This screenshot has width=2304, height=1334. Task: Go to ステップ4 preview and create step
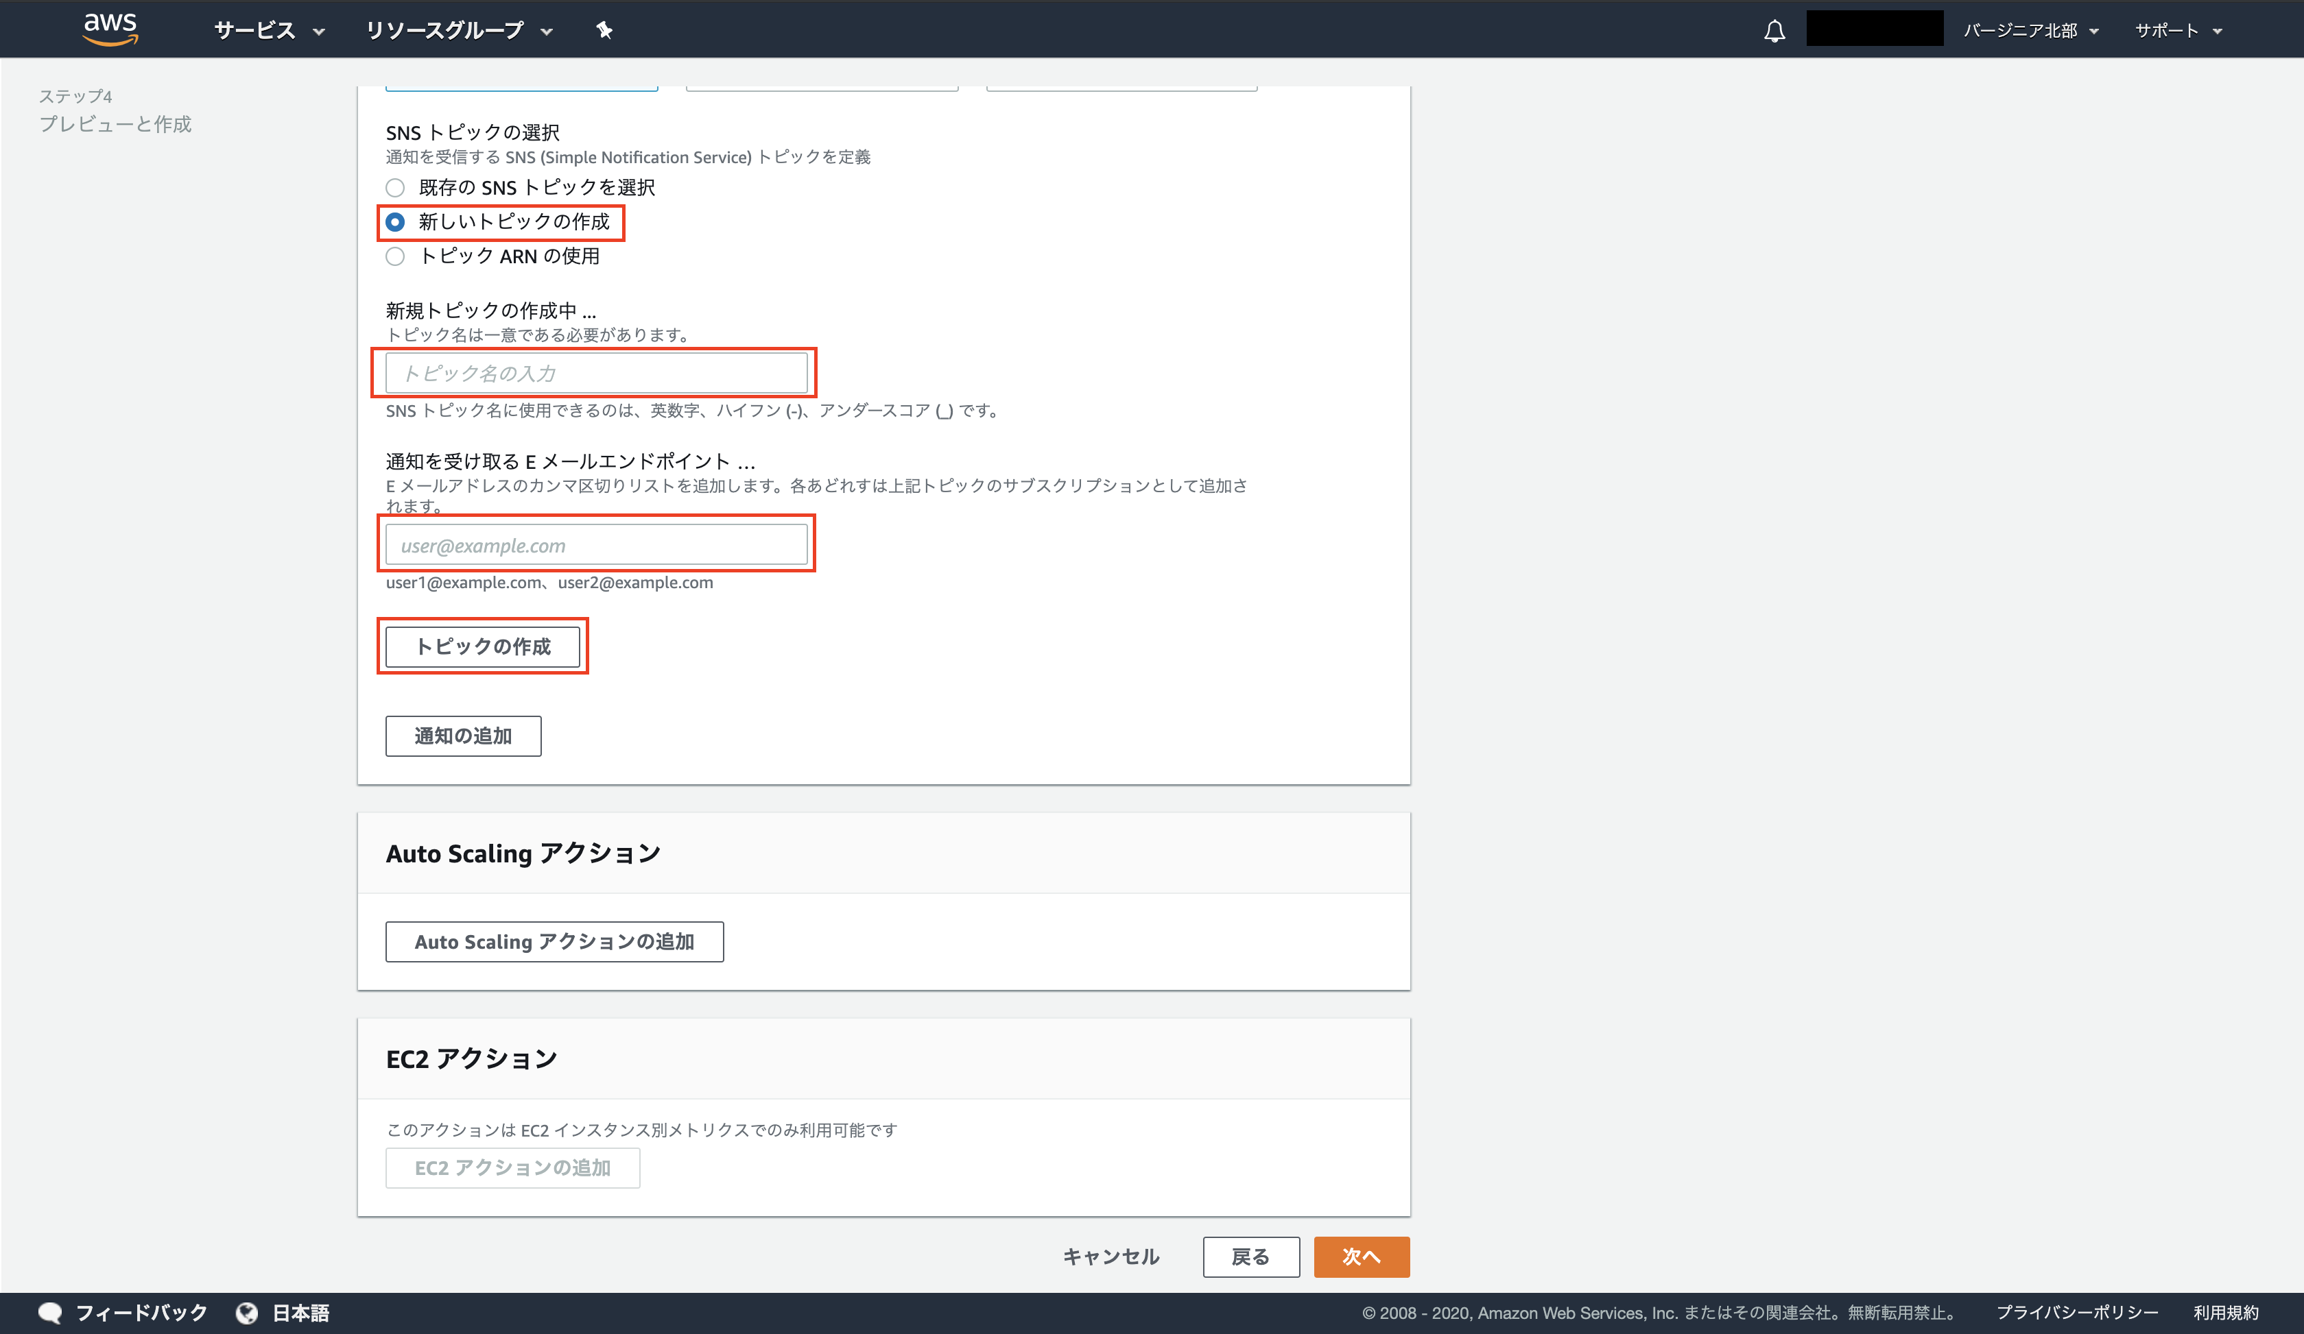click(115, 123)
